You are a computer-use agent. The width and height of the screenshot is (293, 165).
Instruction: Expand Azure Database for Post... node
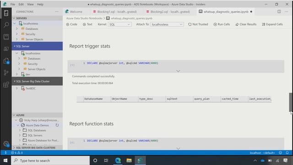[20, 140]
